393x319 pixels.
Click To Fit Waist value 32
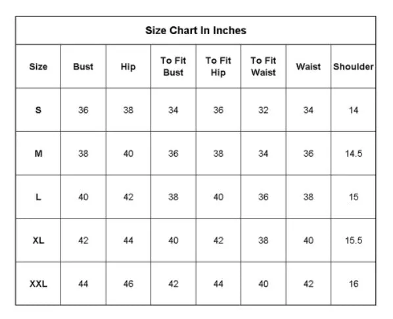click(x=264, y=110)
